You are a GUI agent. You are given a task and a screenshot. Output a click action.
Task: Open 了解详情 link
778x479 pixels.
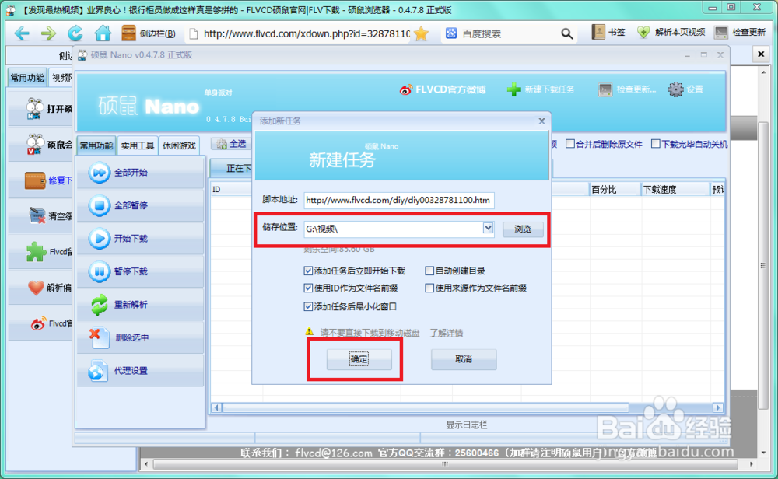(446, 333)
